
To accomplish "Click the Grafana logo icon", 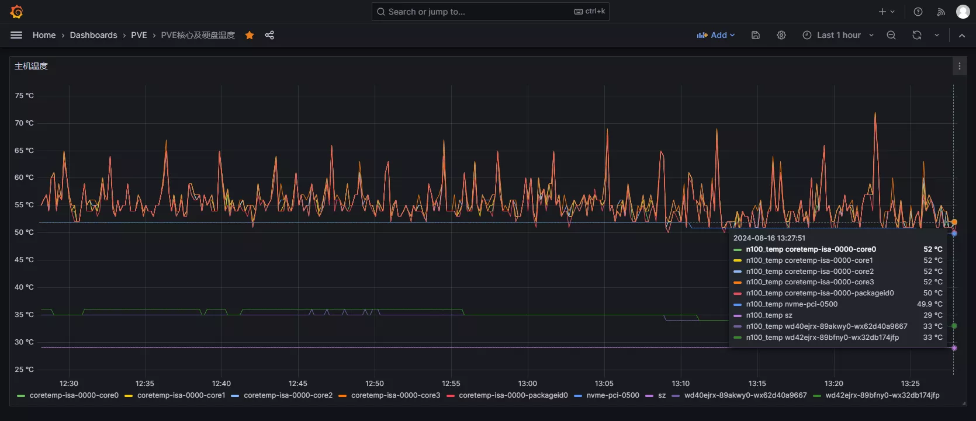I will [x=16, y=12].
